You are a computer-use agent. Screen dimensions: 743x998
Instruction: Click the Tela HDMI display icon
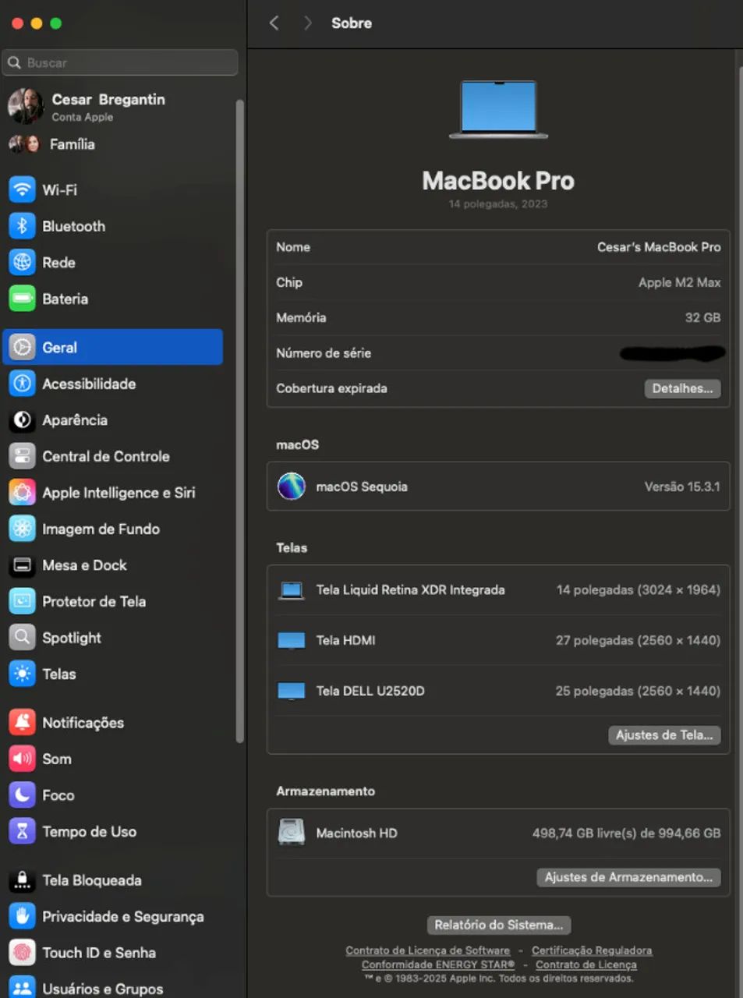coord(292,641)
